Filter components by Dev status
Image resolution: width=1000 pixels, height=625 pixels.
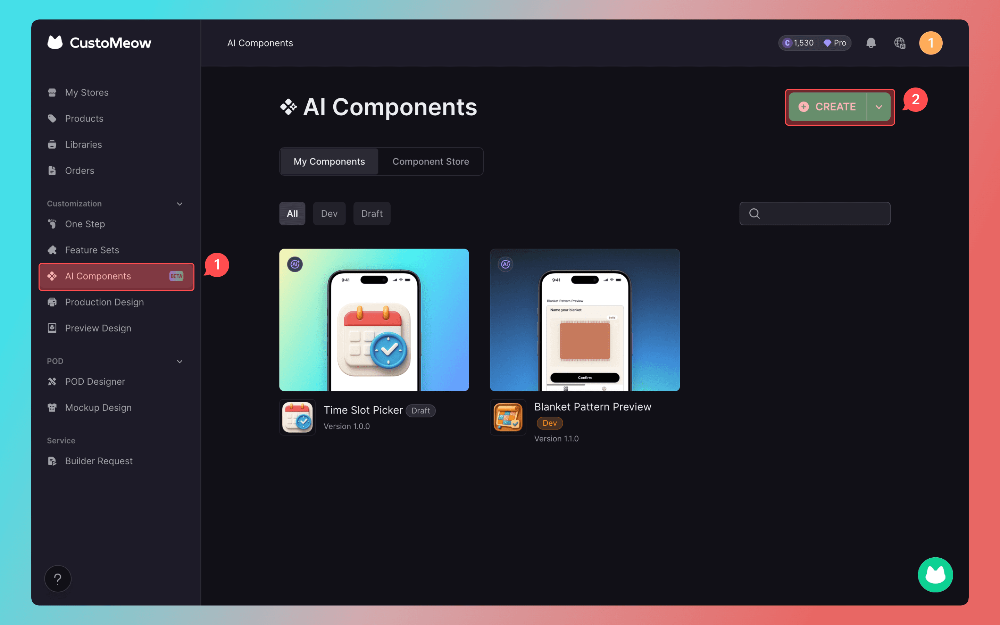point(329,214)
